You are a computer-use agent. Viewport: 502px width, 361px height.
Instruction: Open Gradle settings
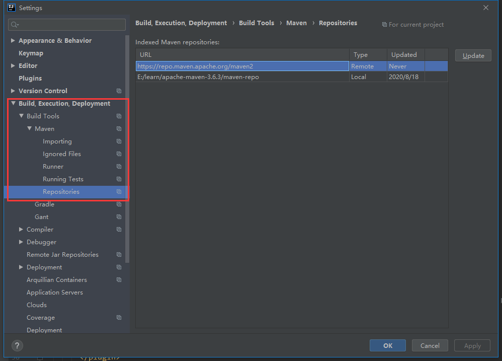pos(44,204)
